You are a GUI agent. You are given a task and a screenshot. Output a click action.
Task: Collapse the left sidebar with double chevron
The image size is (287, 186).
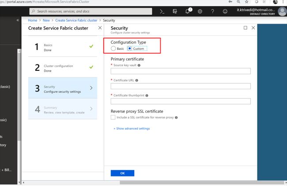18,20
